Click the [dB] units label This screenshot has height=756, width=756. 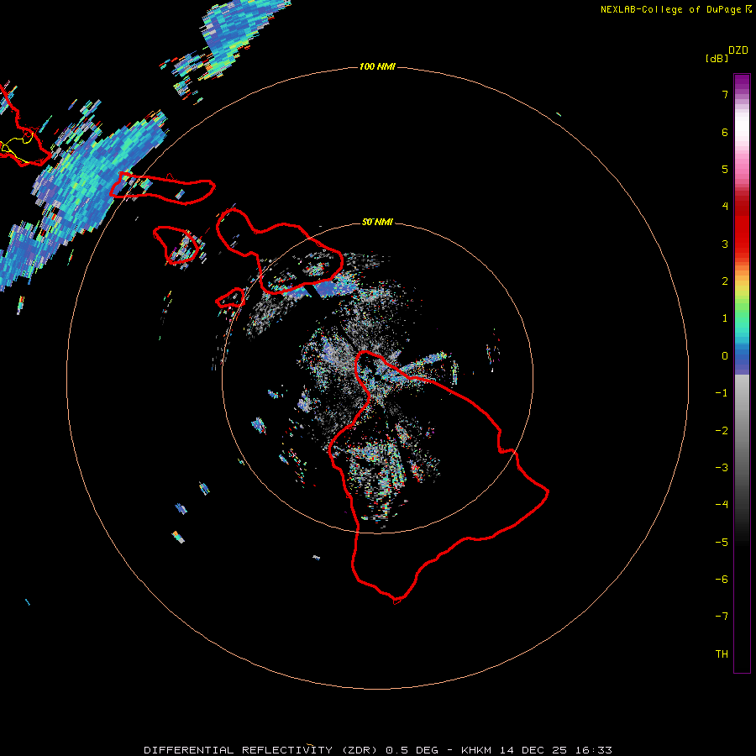[717, 58]
